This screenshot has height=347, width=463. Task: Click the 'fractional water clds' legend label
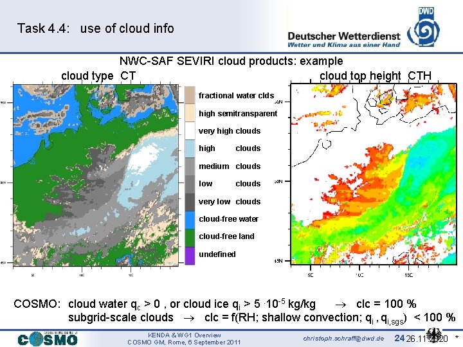[x=236, y=96]
